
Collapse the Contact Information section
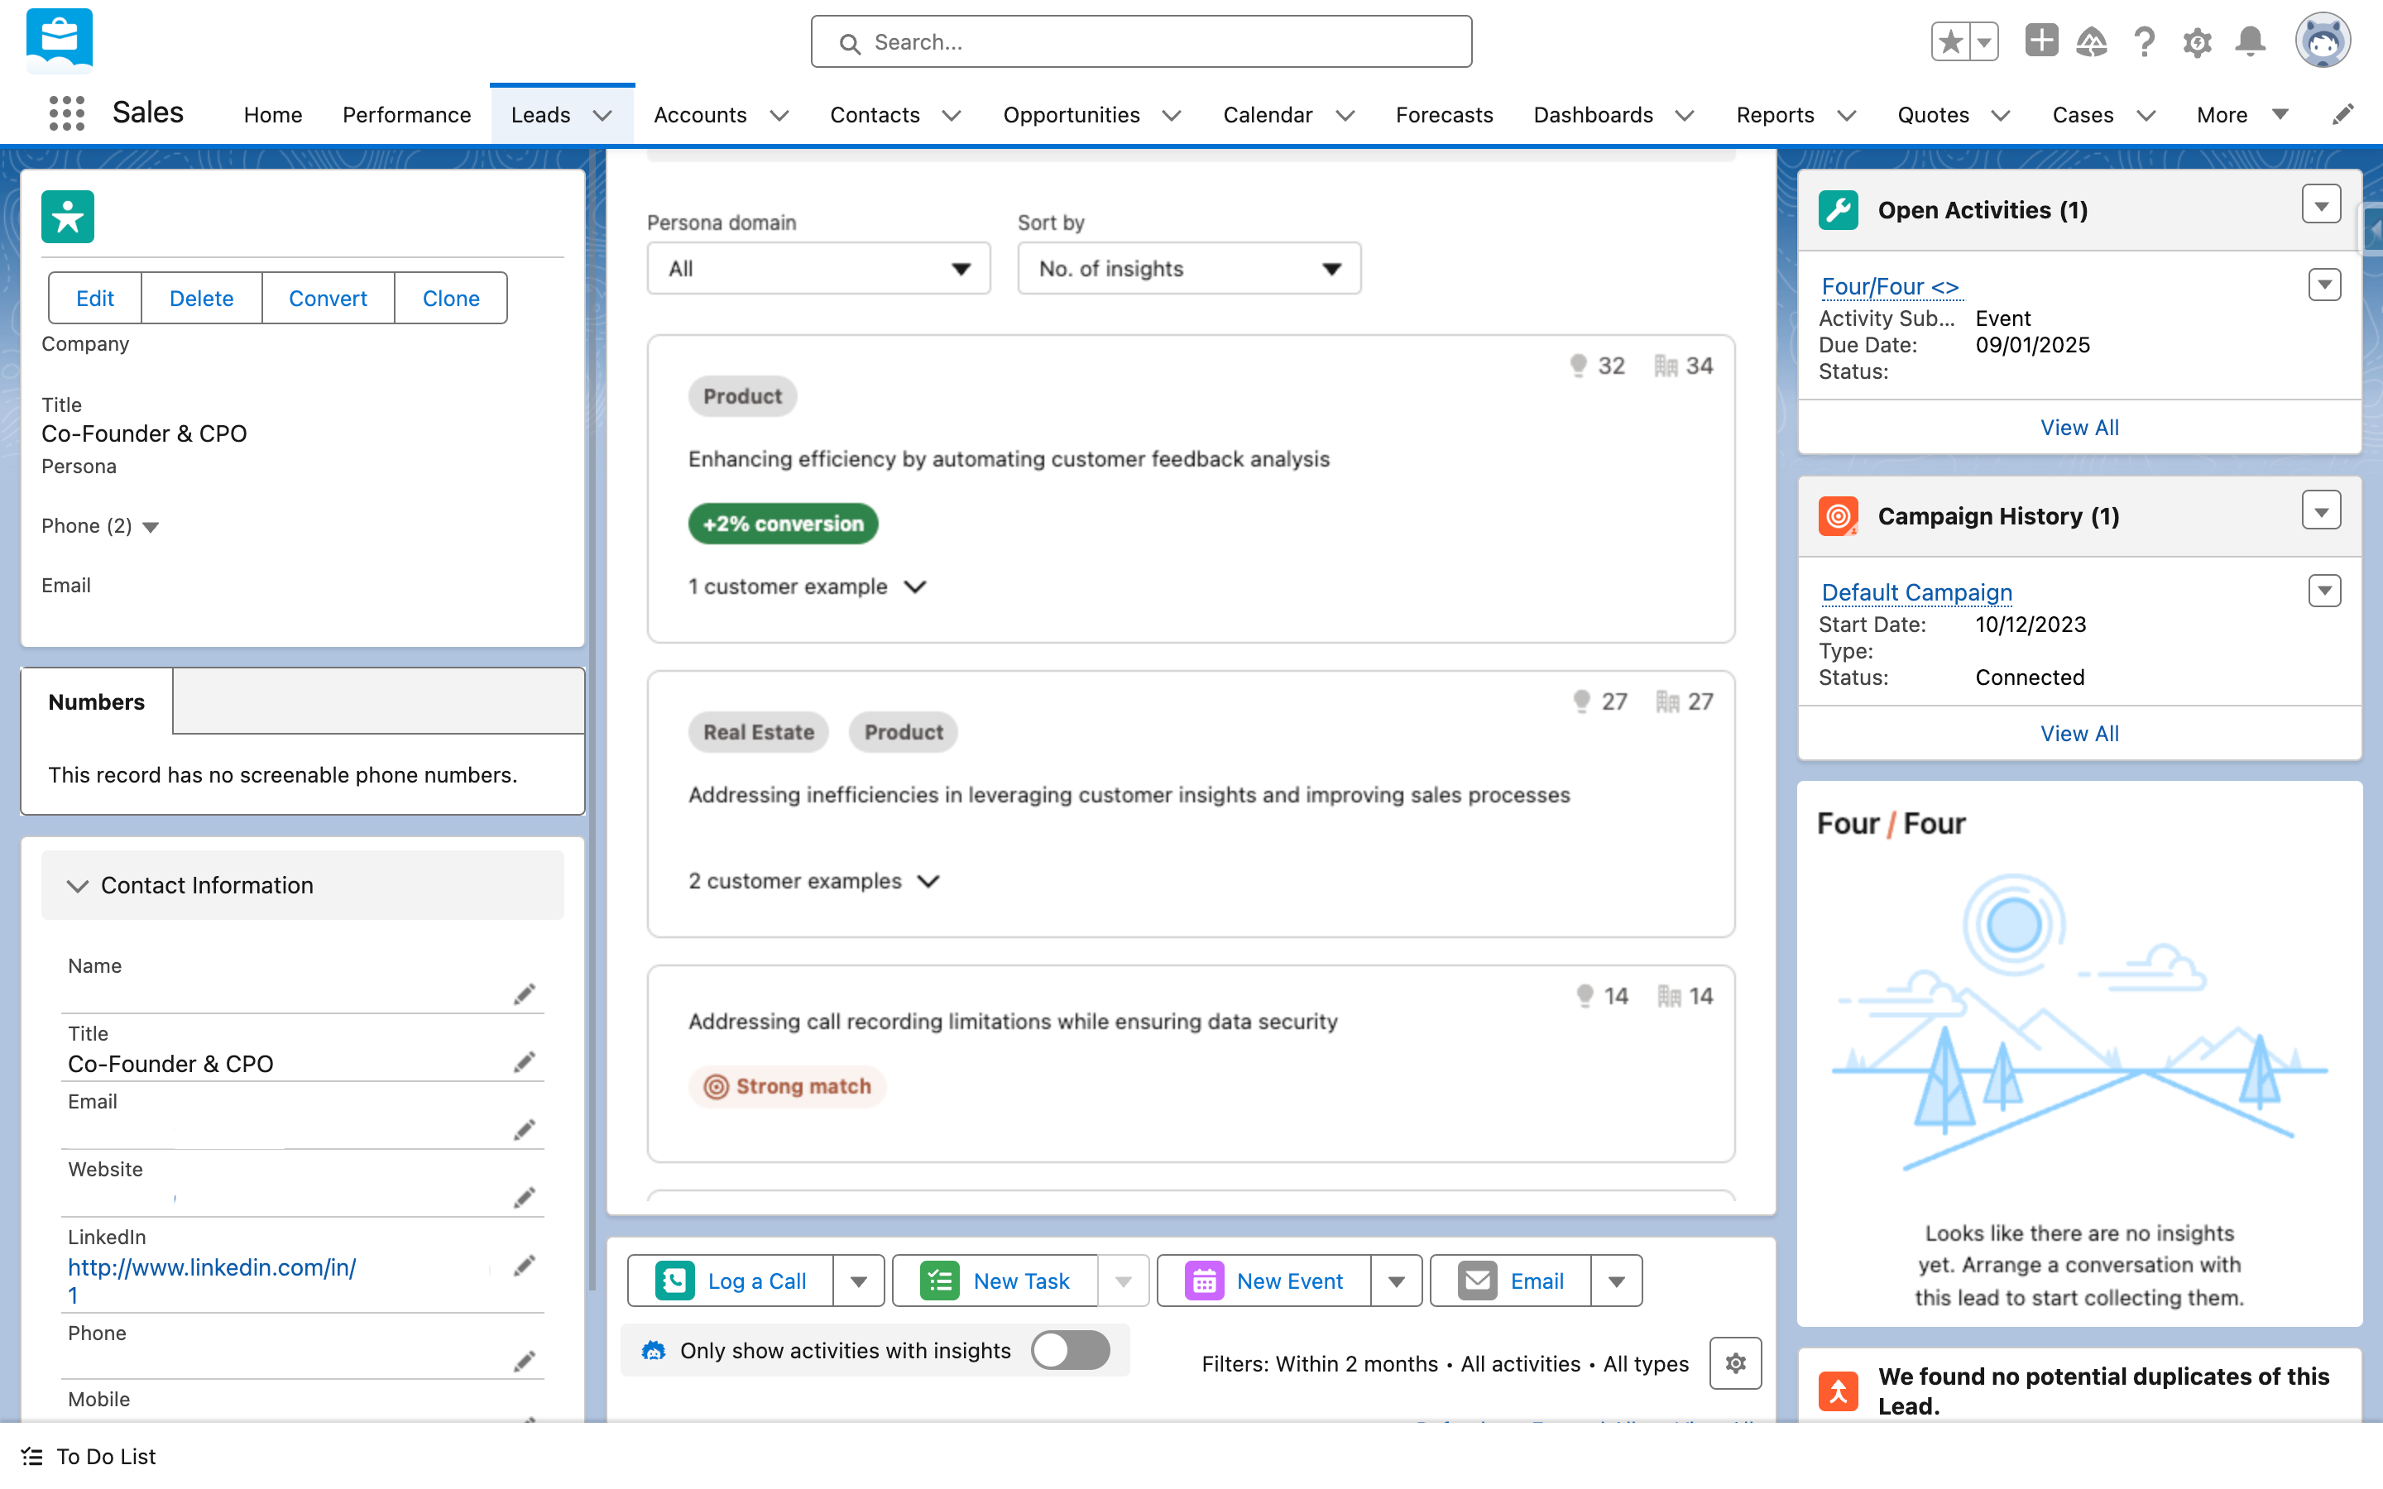click(x=78, y=885)
